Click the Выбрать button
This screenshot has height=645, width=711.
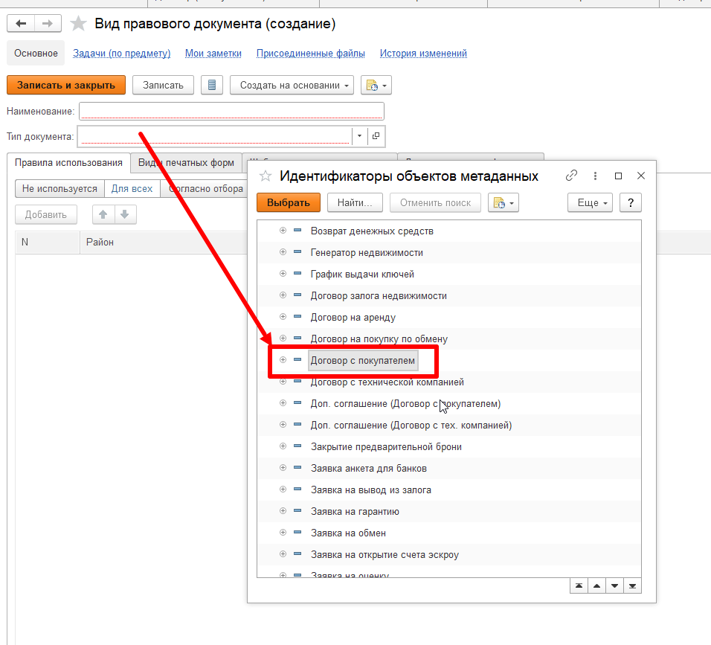[288, 202]
